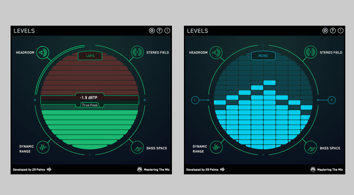This screenshot has height=195, width=354.
Task: Open Bass Space icon in the green LUFS panel
Action: (x=137, y=147)
